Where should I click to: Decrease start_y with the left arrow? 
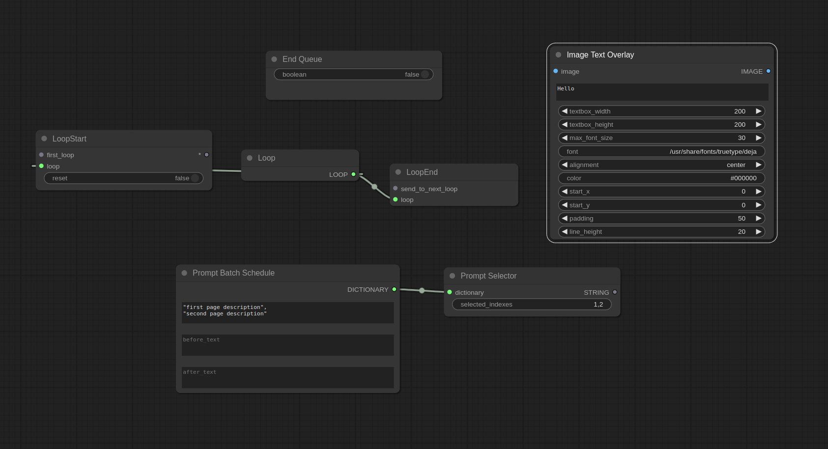(x=565, y=205)
